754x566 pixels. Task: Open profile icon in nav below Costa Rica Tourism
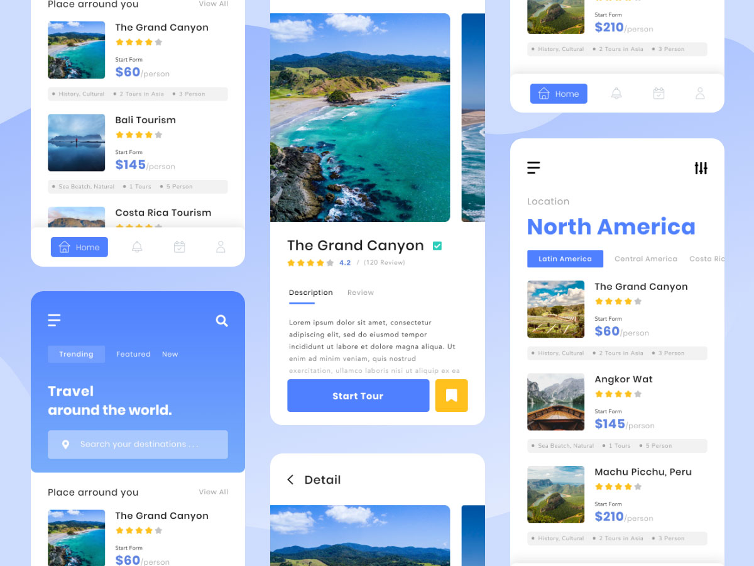point(221,247)
